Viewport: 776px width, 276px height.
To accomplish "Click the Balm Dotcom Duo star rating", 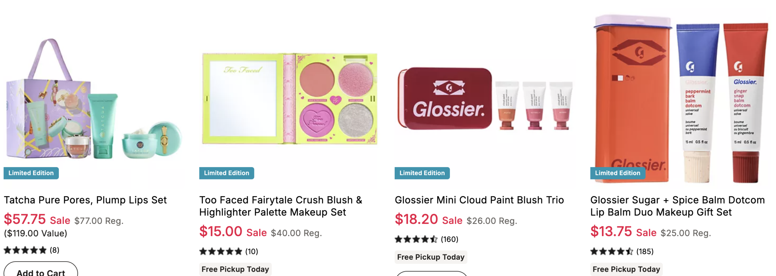I will (612, 251).
